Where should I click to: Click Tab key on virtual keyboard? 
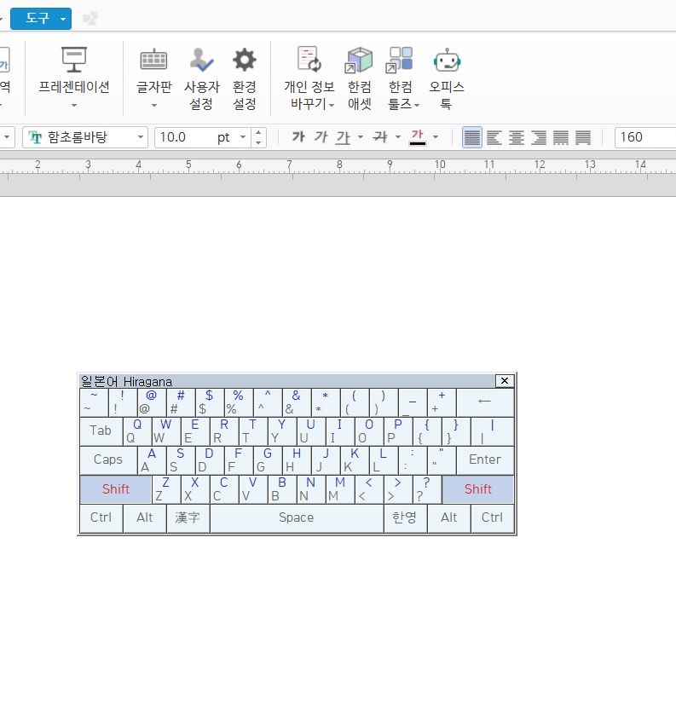[101, 431]
